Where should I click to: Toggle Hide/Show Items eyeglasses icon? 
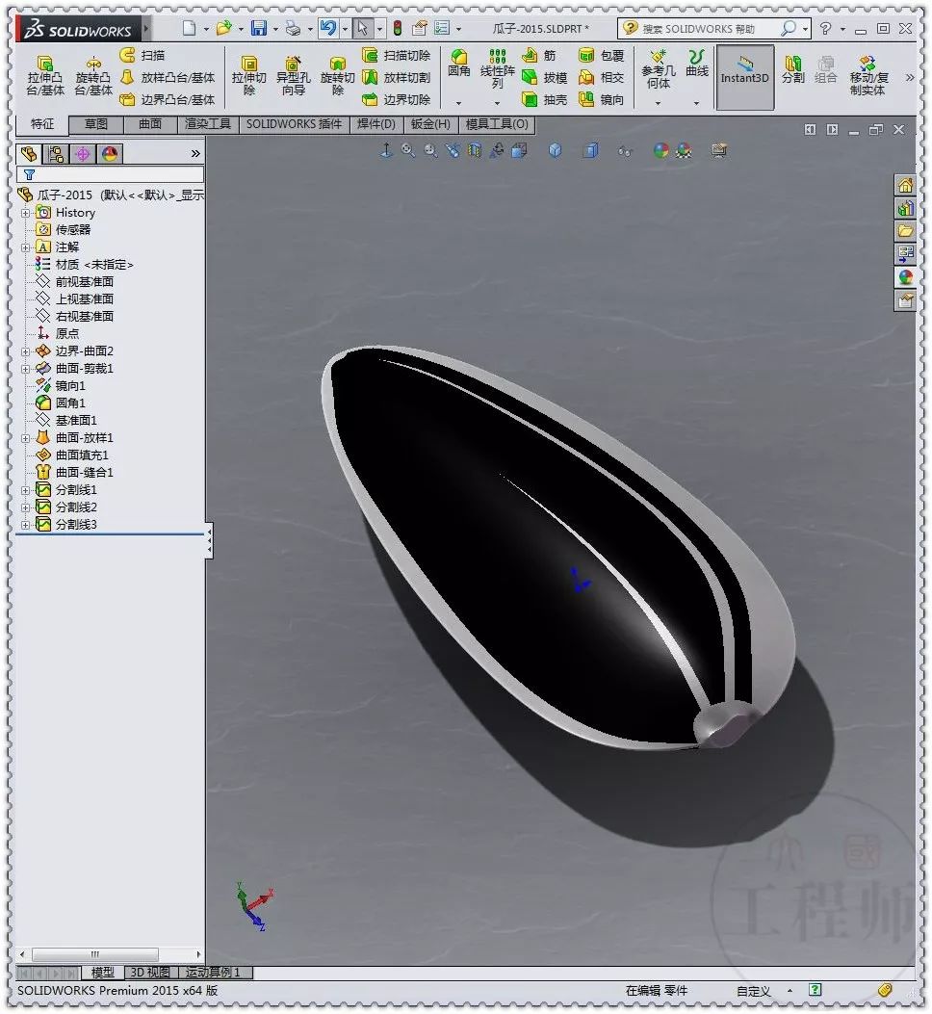(x=624, y=151)
